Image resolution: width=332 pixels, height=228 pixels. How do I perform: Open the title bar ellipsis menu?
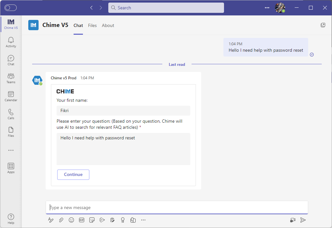pos(267,8)
